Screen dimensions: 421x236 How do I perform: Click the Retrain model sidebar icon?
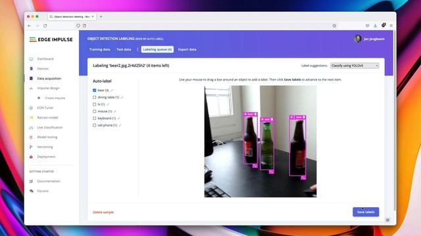31,117
